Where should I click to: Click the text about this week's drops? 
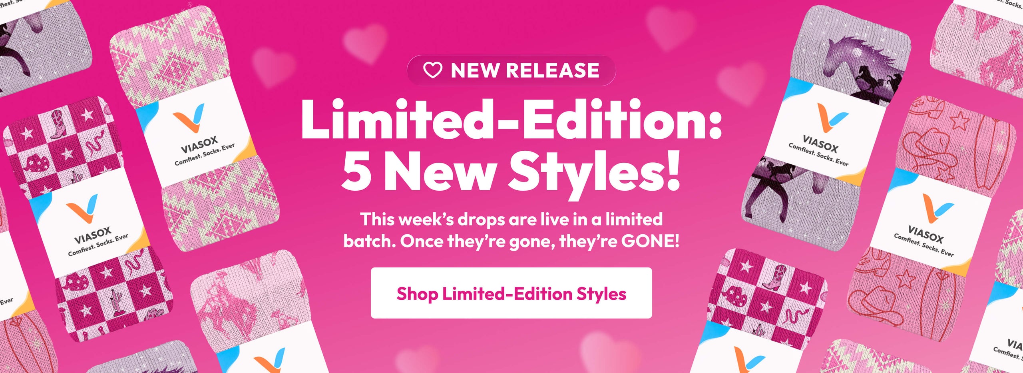point(511,230)
